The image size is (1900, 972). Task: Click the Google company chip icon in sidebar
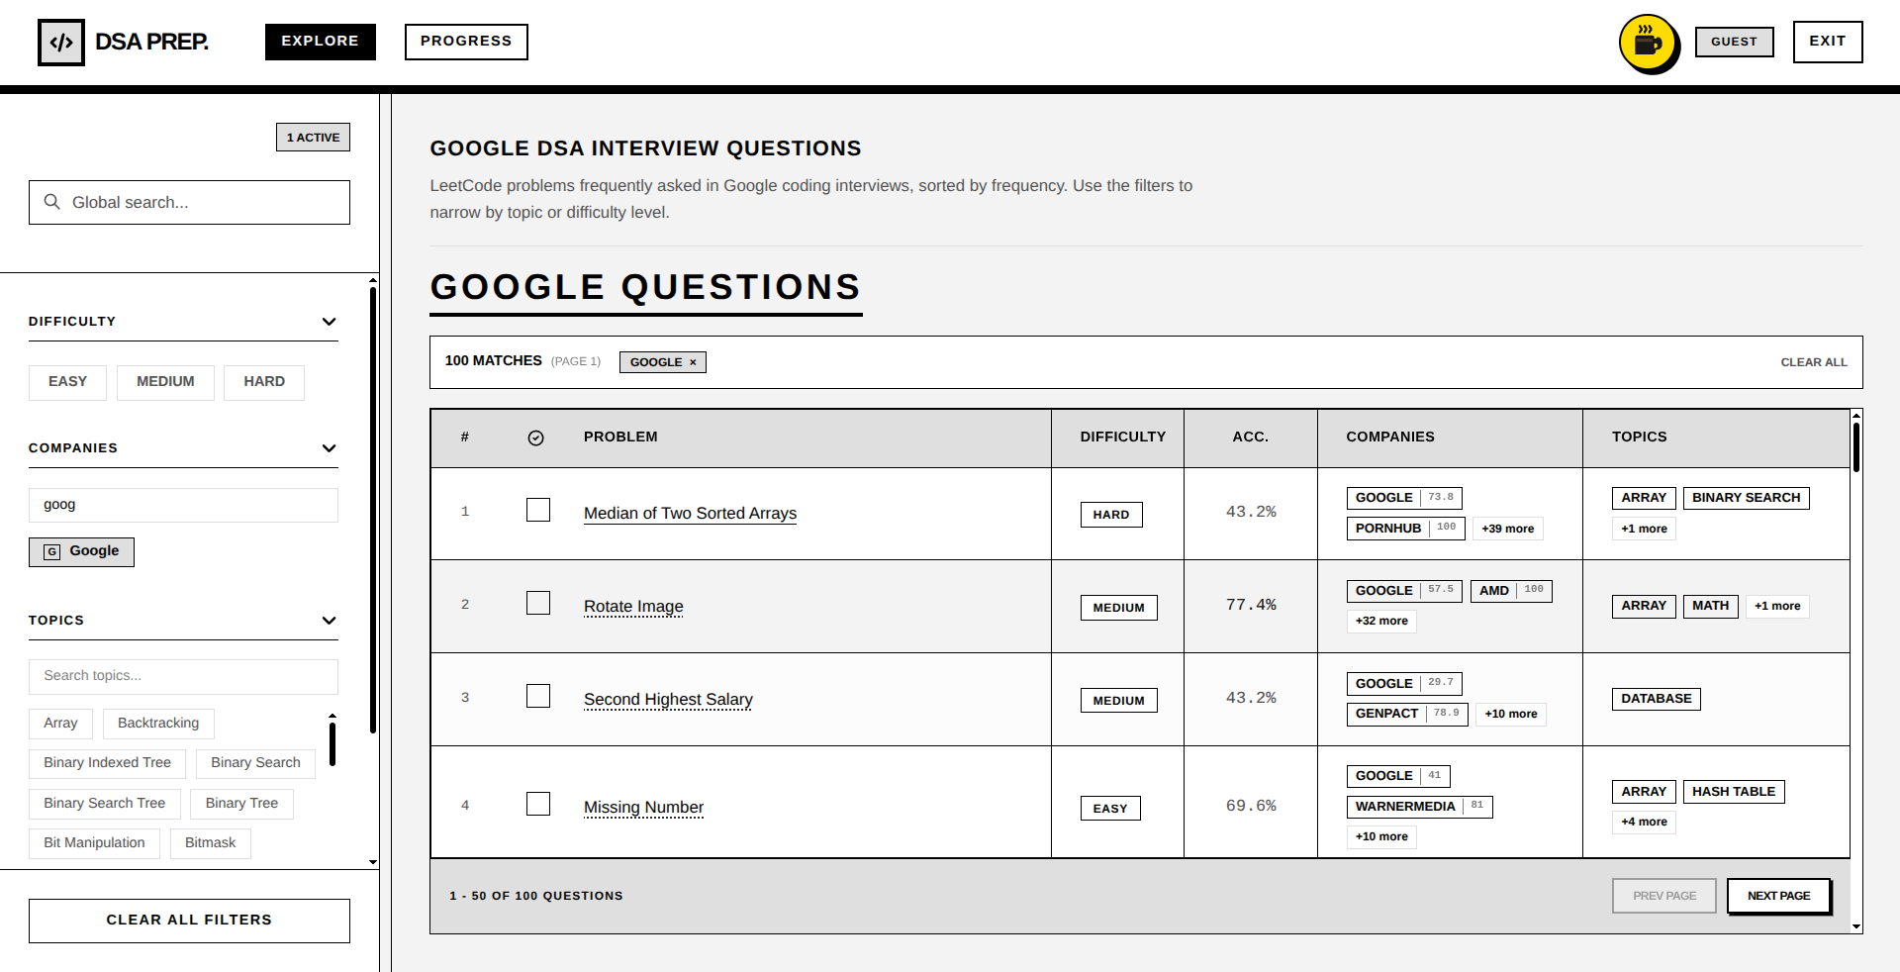click(52, 552)
